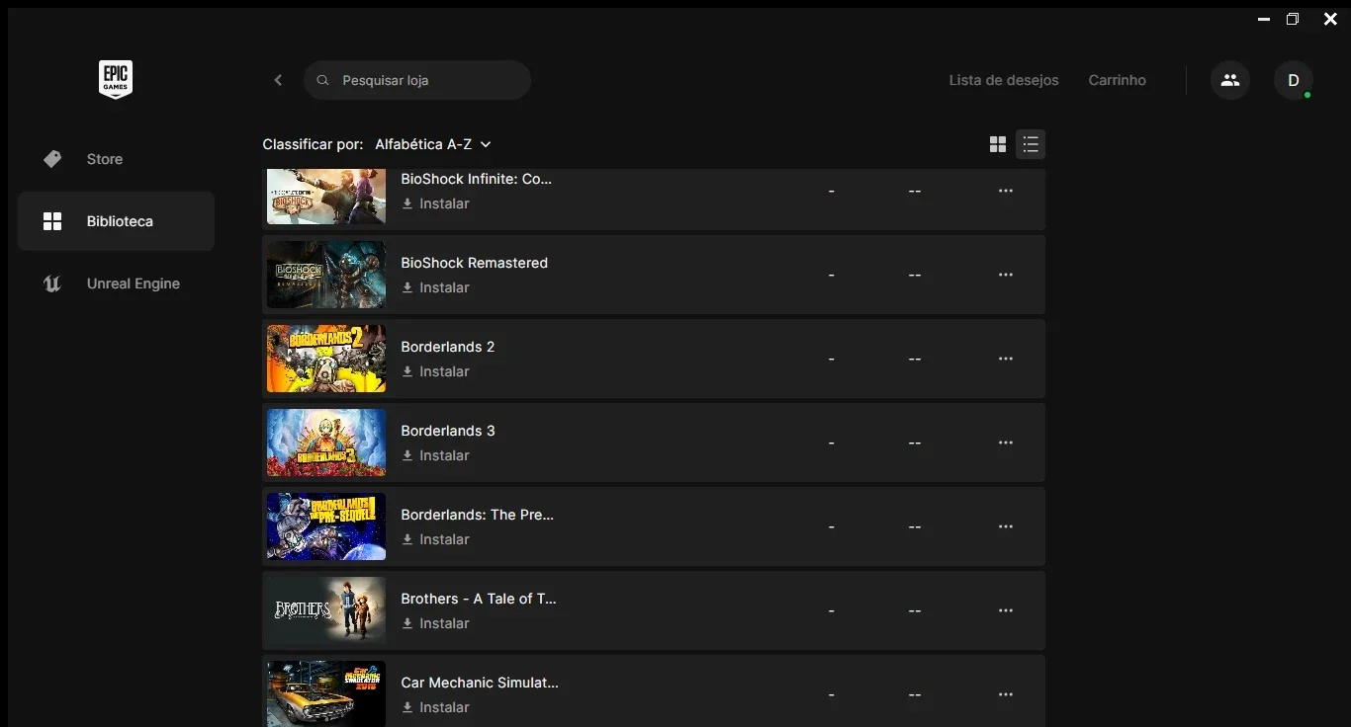The image size is (1351, 727).
Task: Open the D profile avatar
Action: (1294, 80)
